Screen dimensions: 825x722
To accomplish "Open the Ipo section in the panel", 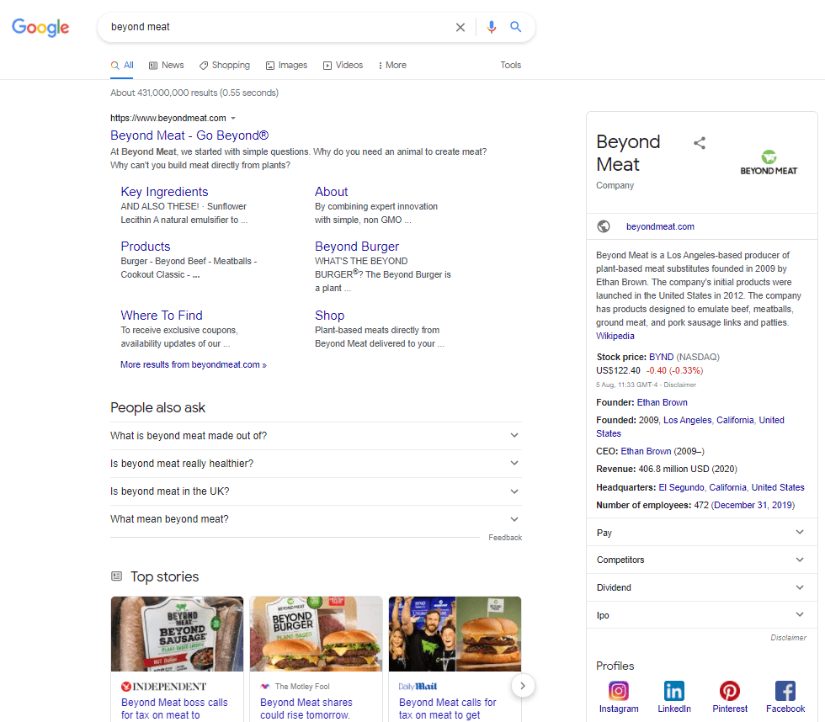I will (x=701, y=614).
